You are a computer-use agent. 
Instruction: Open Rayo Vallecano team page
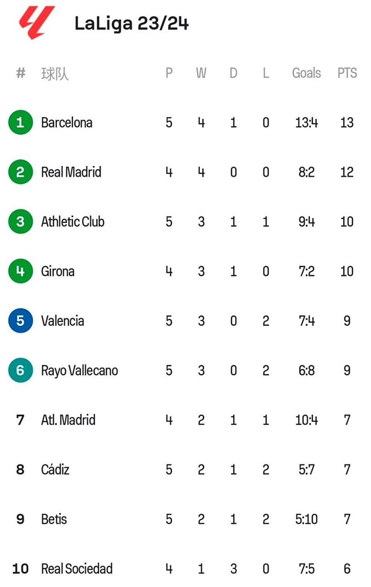[x=80, y=370]
